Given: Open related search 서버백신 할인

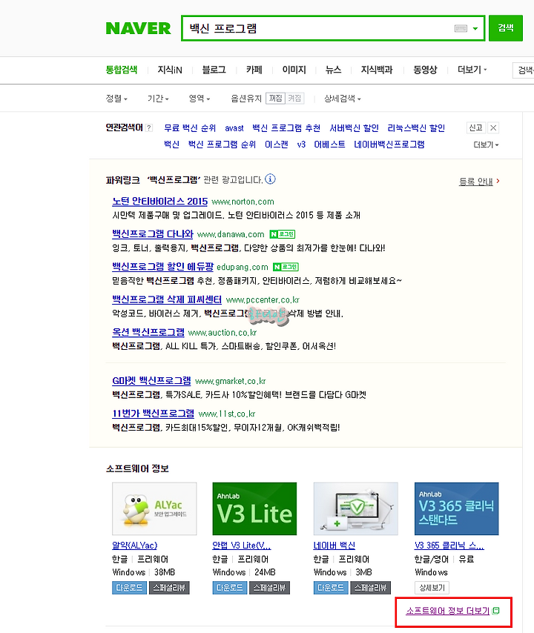Looking at the screenshot, I should 354,128.
